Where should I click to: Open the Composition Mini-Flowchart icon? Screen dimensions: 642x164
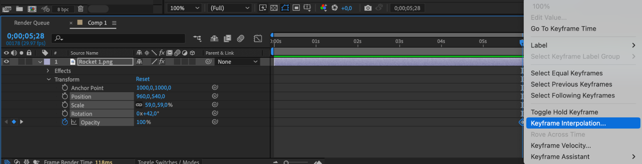[197, 39]
